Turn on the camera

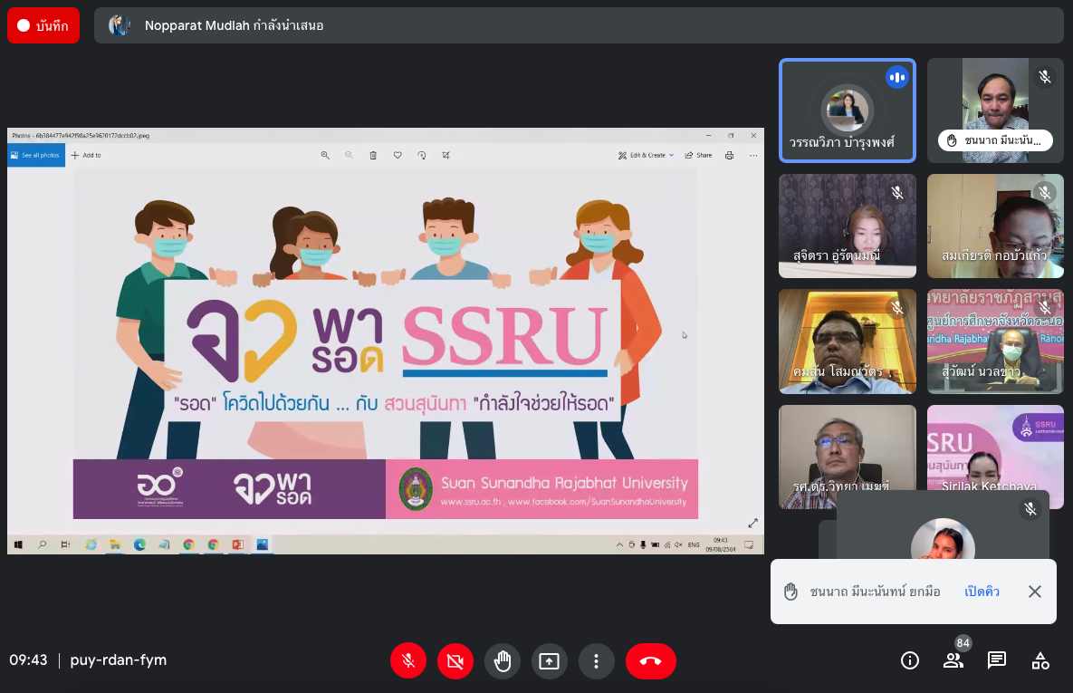(455, 661)
